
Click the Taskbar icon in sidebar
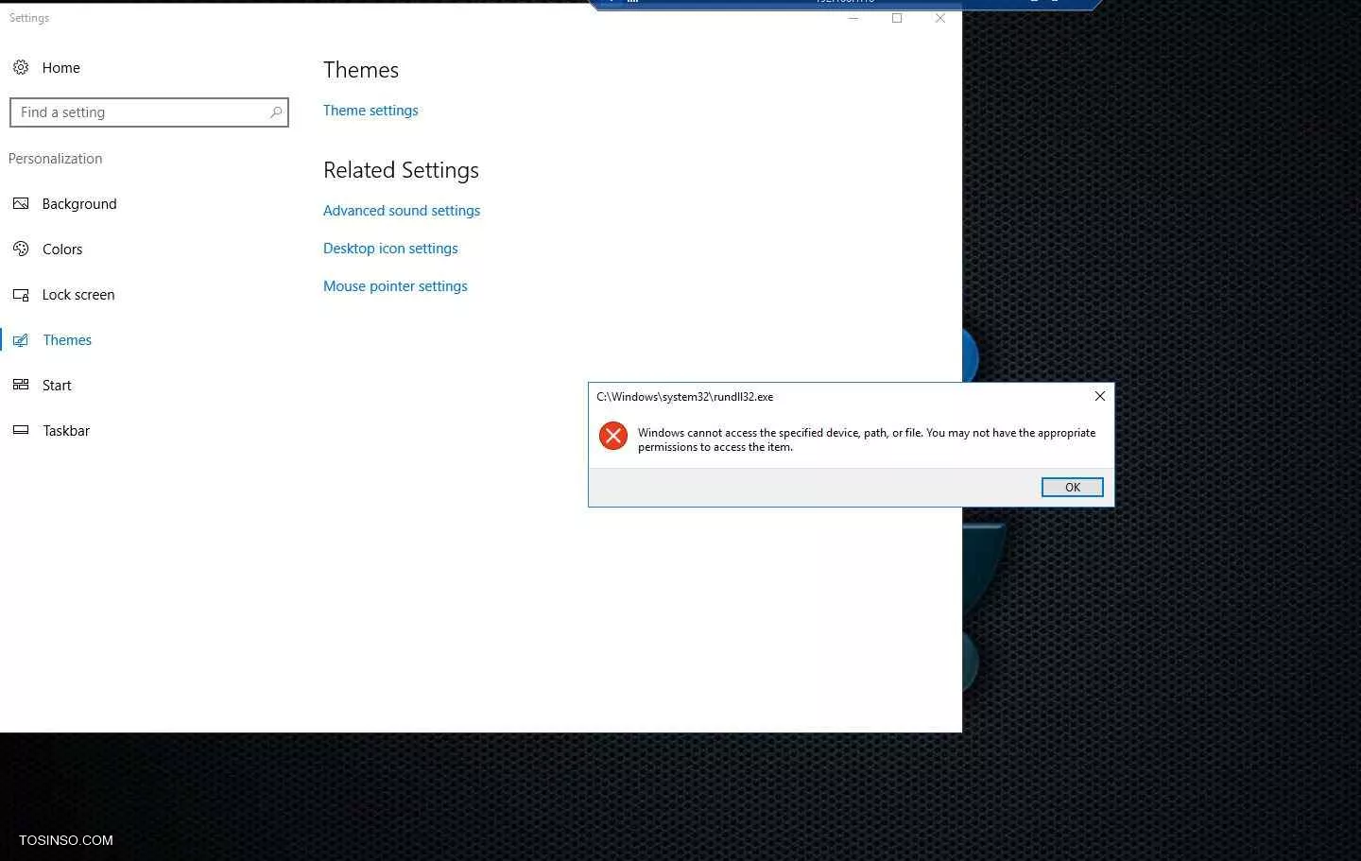(x=21, y=430)
